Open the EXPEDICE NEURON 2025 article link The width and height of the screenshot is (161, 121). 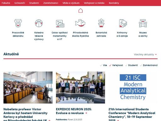coord(74,111)
